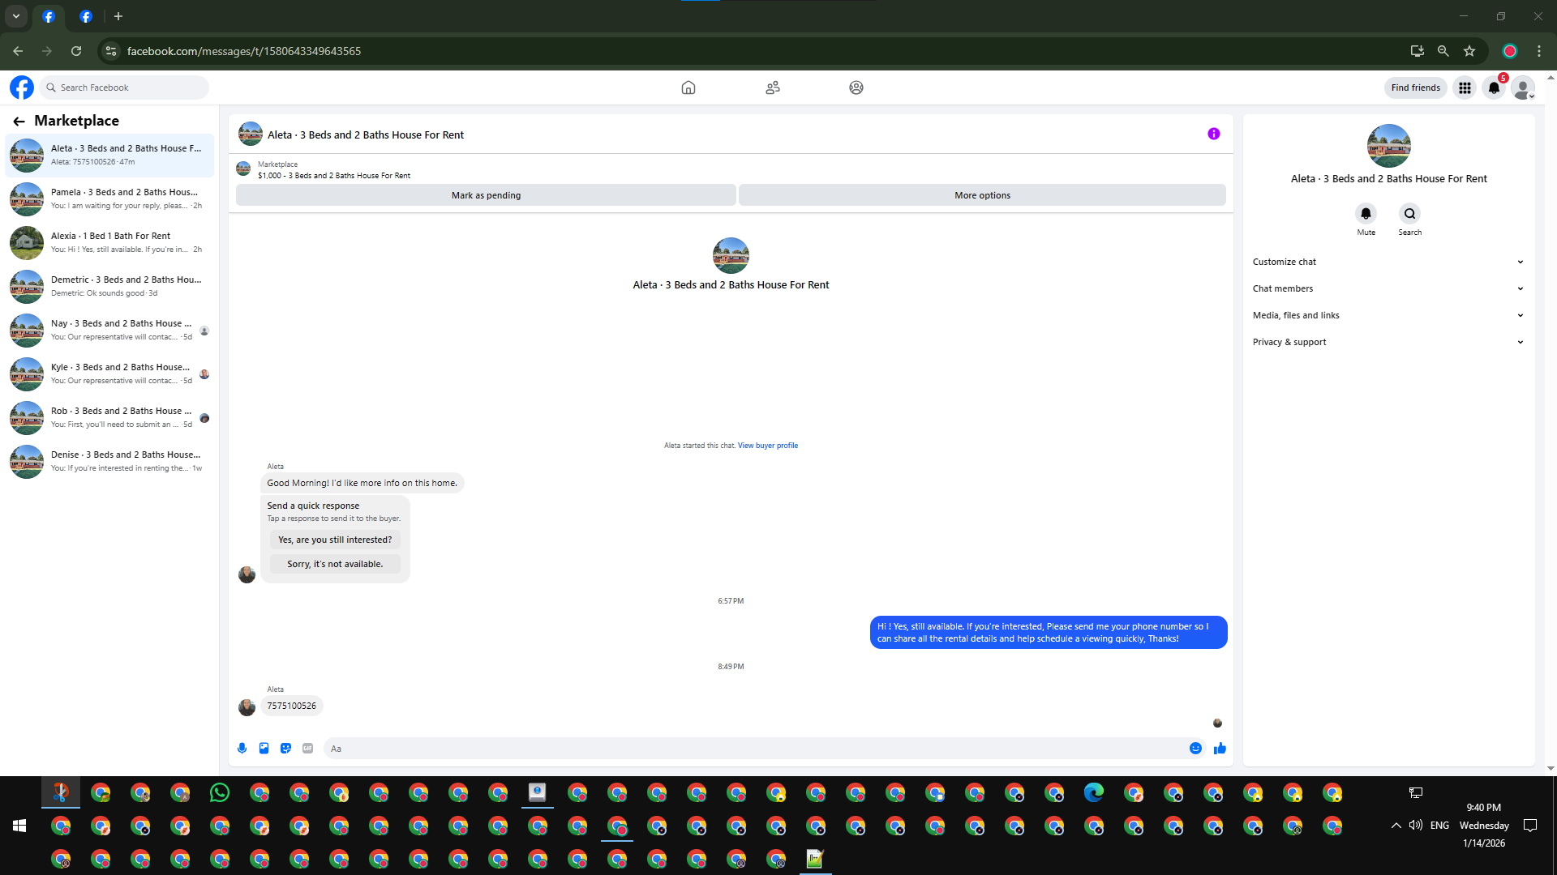Click Mark as pending button
The width and height of the screenshot is (1557, 875).
[486, 195]
